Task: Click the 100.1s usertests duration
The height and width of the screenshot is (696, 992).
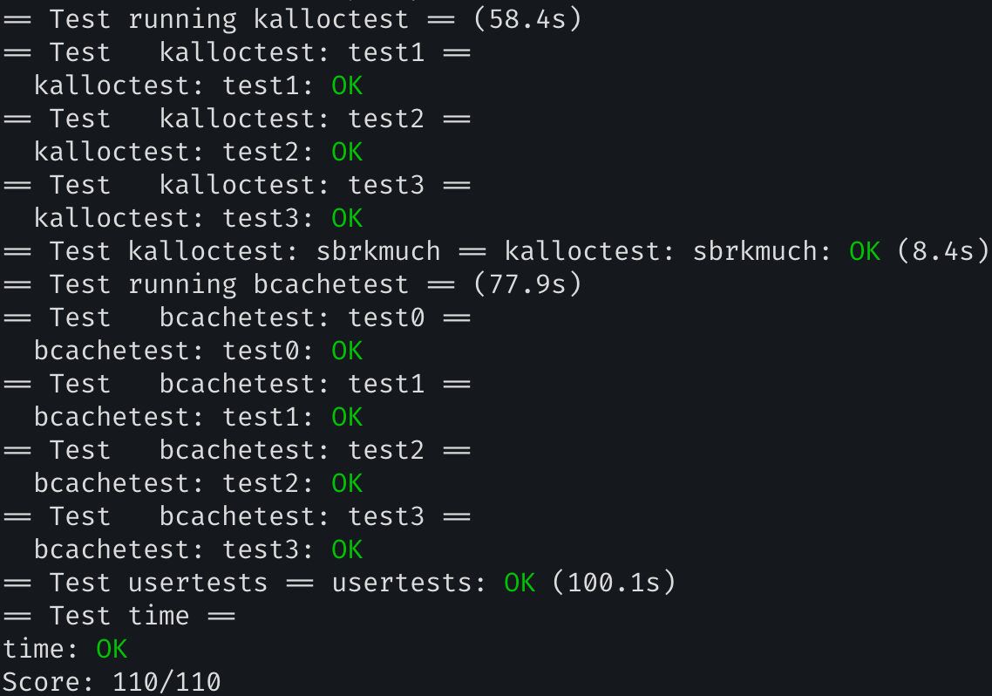Action: coord(614,583)
